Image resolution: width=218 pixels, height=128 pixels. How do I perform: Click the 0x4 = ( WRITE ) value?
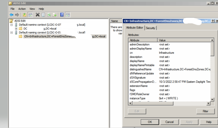(168, 98)
